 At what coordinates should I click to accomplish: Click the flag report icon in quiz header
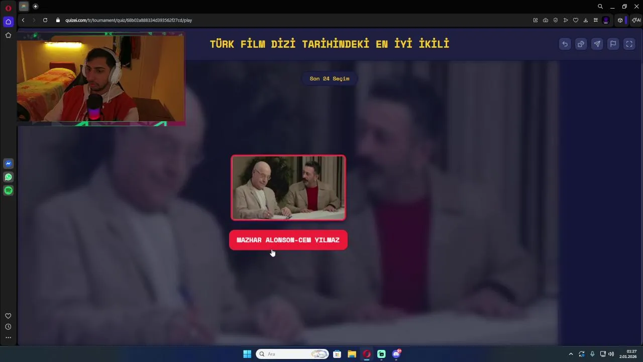(x=613, y=44)
